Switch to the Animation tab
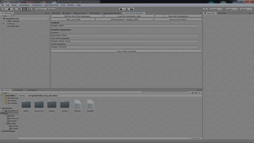This screenshot has height=143, width=254. click(31, 90)
